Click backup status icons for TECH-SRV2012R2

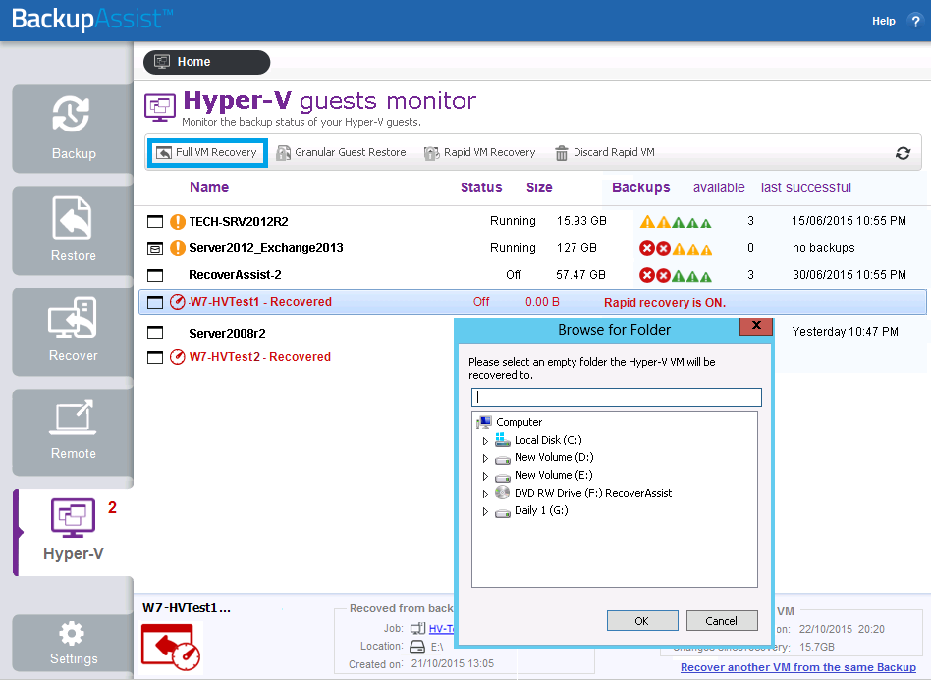[x=675, y=223]
